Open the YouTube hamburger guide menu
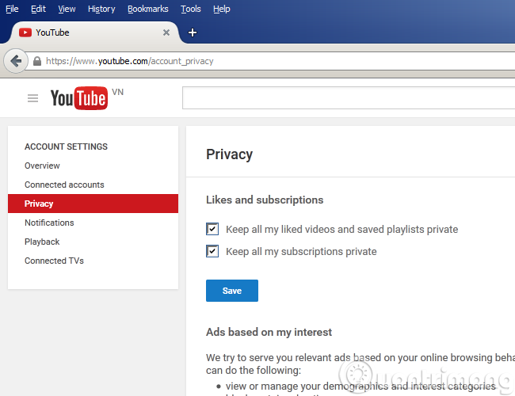Viewport: 515px width, 396px height. coord(32,98)
